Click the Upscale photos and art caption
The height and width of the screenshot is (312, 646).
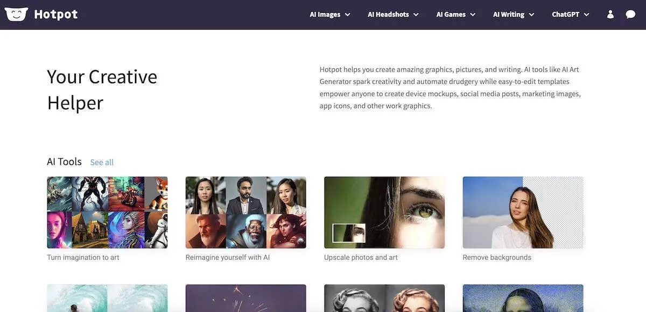[361, 257]
